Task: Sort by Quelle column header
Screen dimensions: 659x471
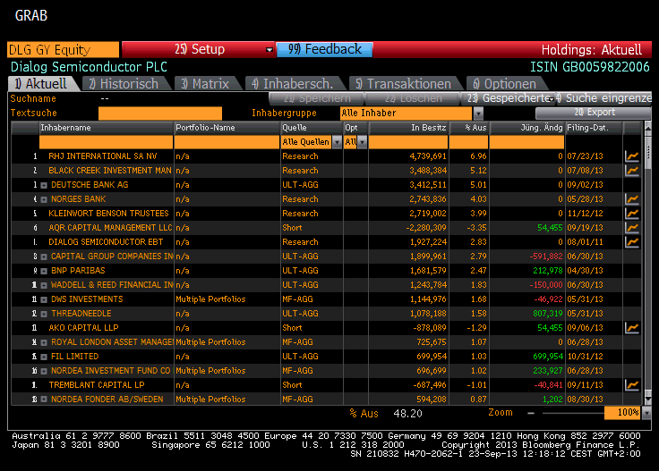Action: [312, 128]
